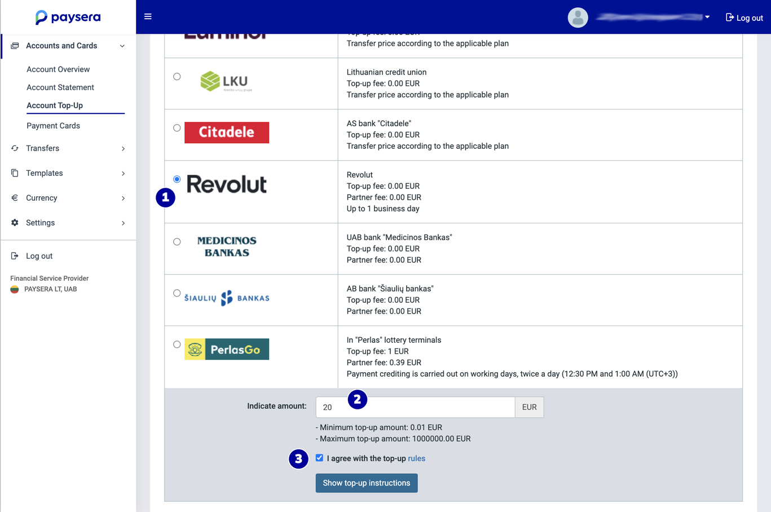Expand the Settings submenu chevron
The image size is (771, 512).
coord(123,223)
